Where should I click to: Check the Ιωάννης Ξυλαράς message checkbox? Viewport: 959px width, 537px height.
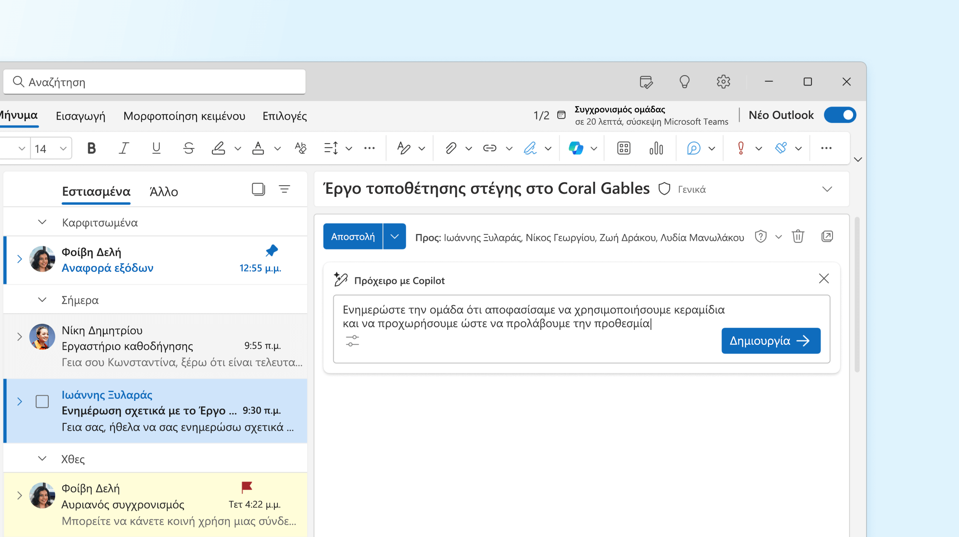click(42, 402)
